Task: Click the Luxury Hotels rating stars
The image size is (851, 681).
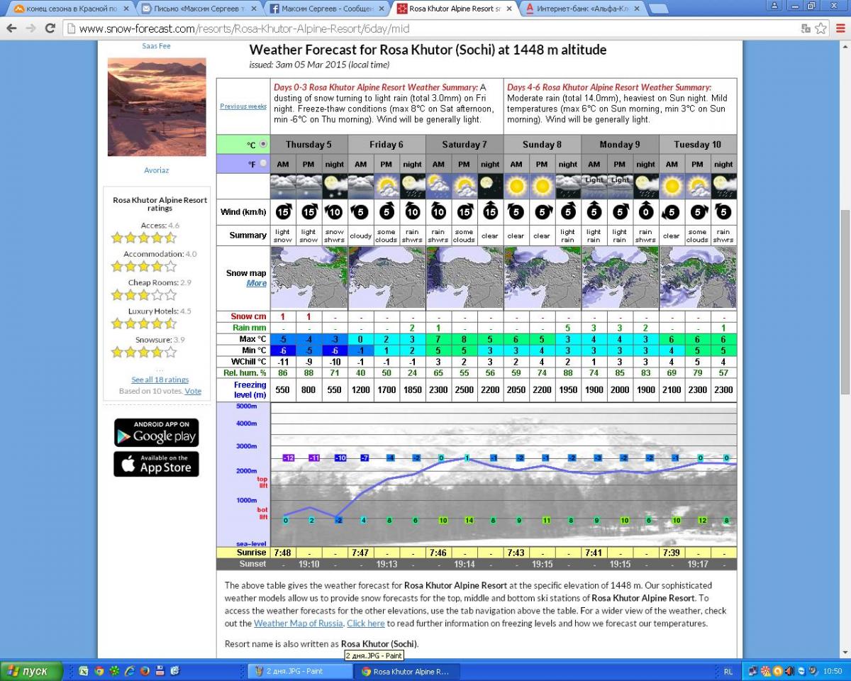Action: tap(144, 323)
